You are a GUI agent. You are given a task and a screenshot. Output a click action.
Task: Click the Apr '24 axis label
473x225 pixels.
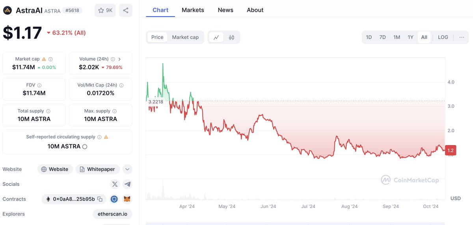pos(187,206)
